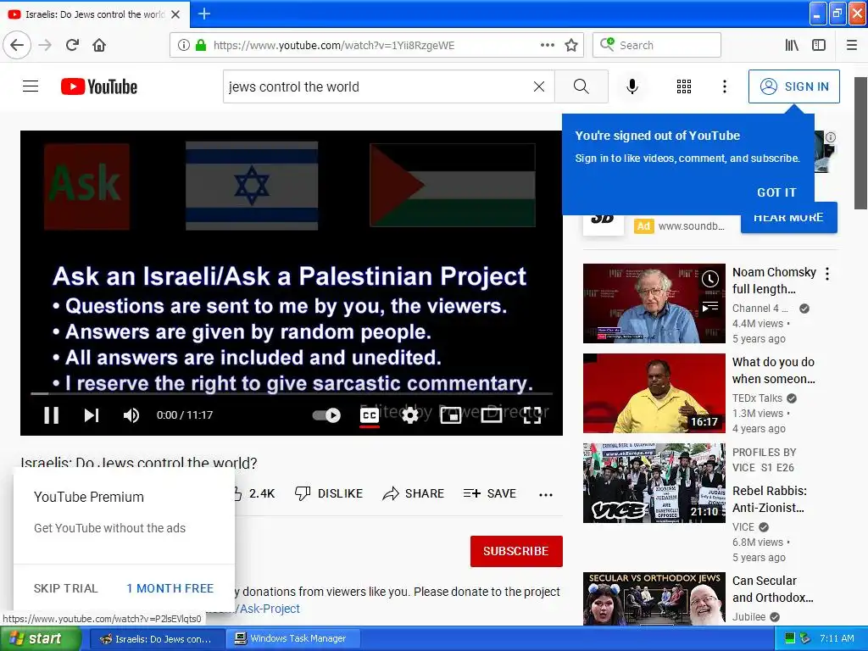Dislike this video
868x651 pixels.
coord(328,494)
